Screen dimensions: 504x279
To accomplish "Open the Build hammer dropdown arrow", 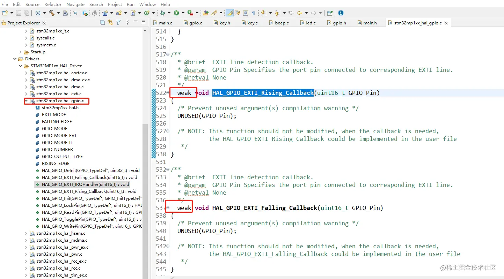I will [x=58, y=13].
